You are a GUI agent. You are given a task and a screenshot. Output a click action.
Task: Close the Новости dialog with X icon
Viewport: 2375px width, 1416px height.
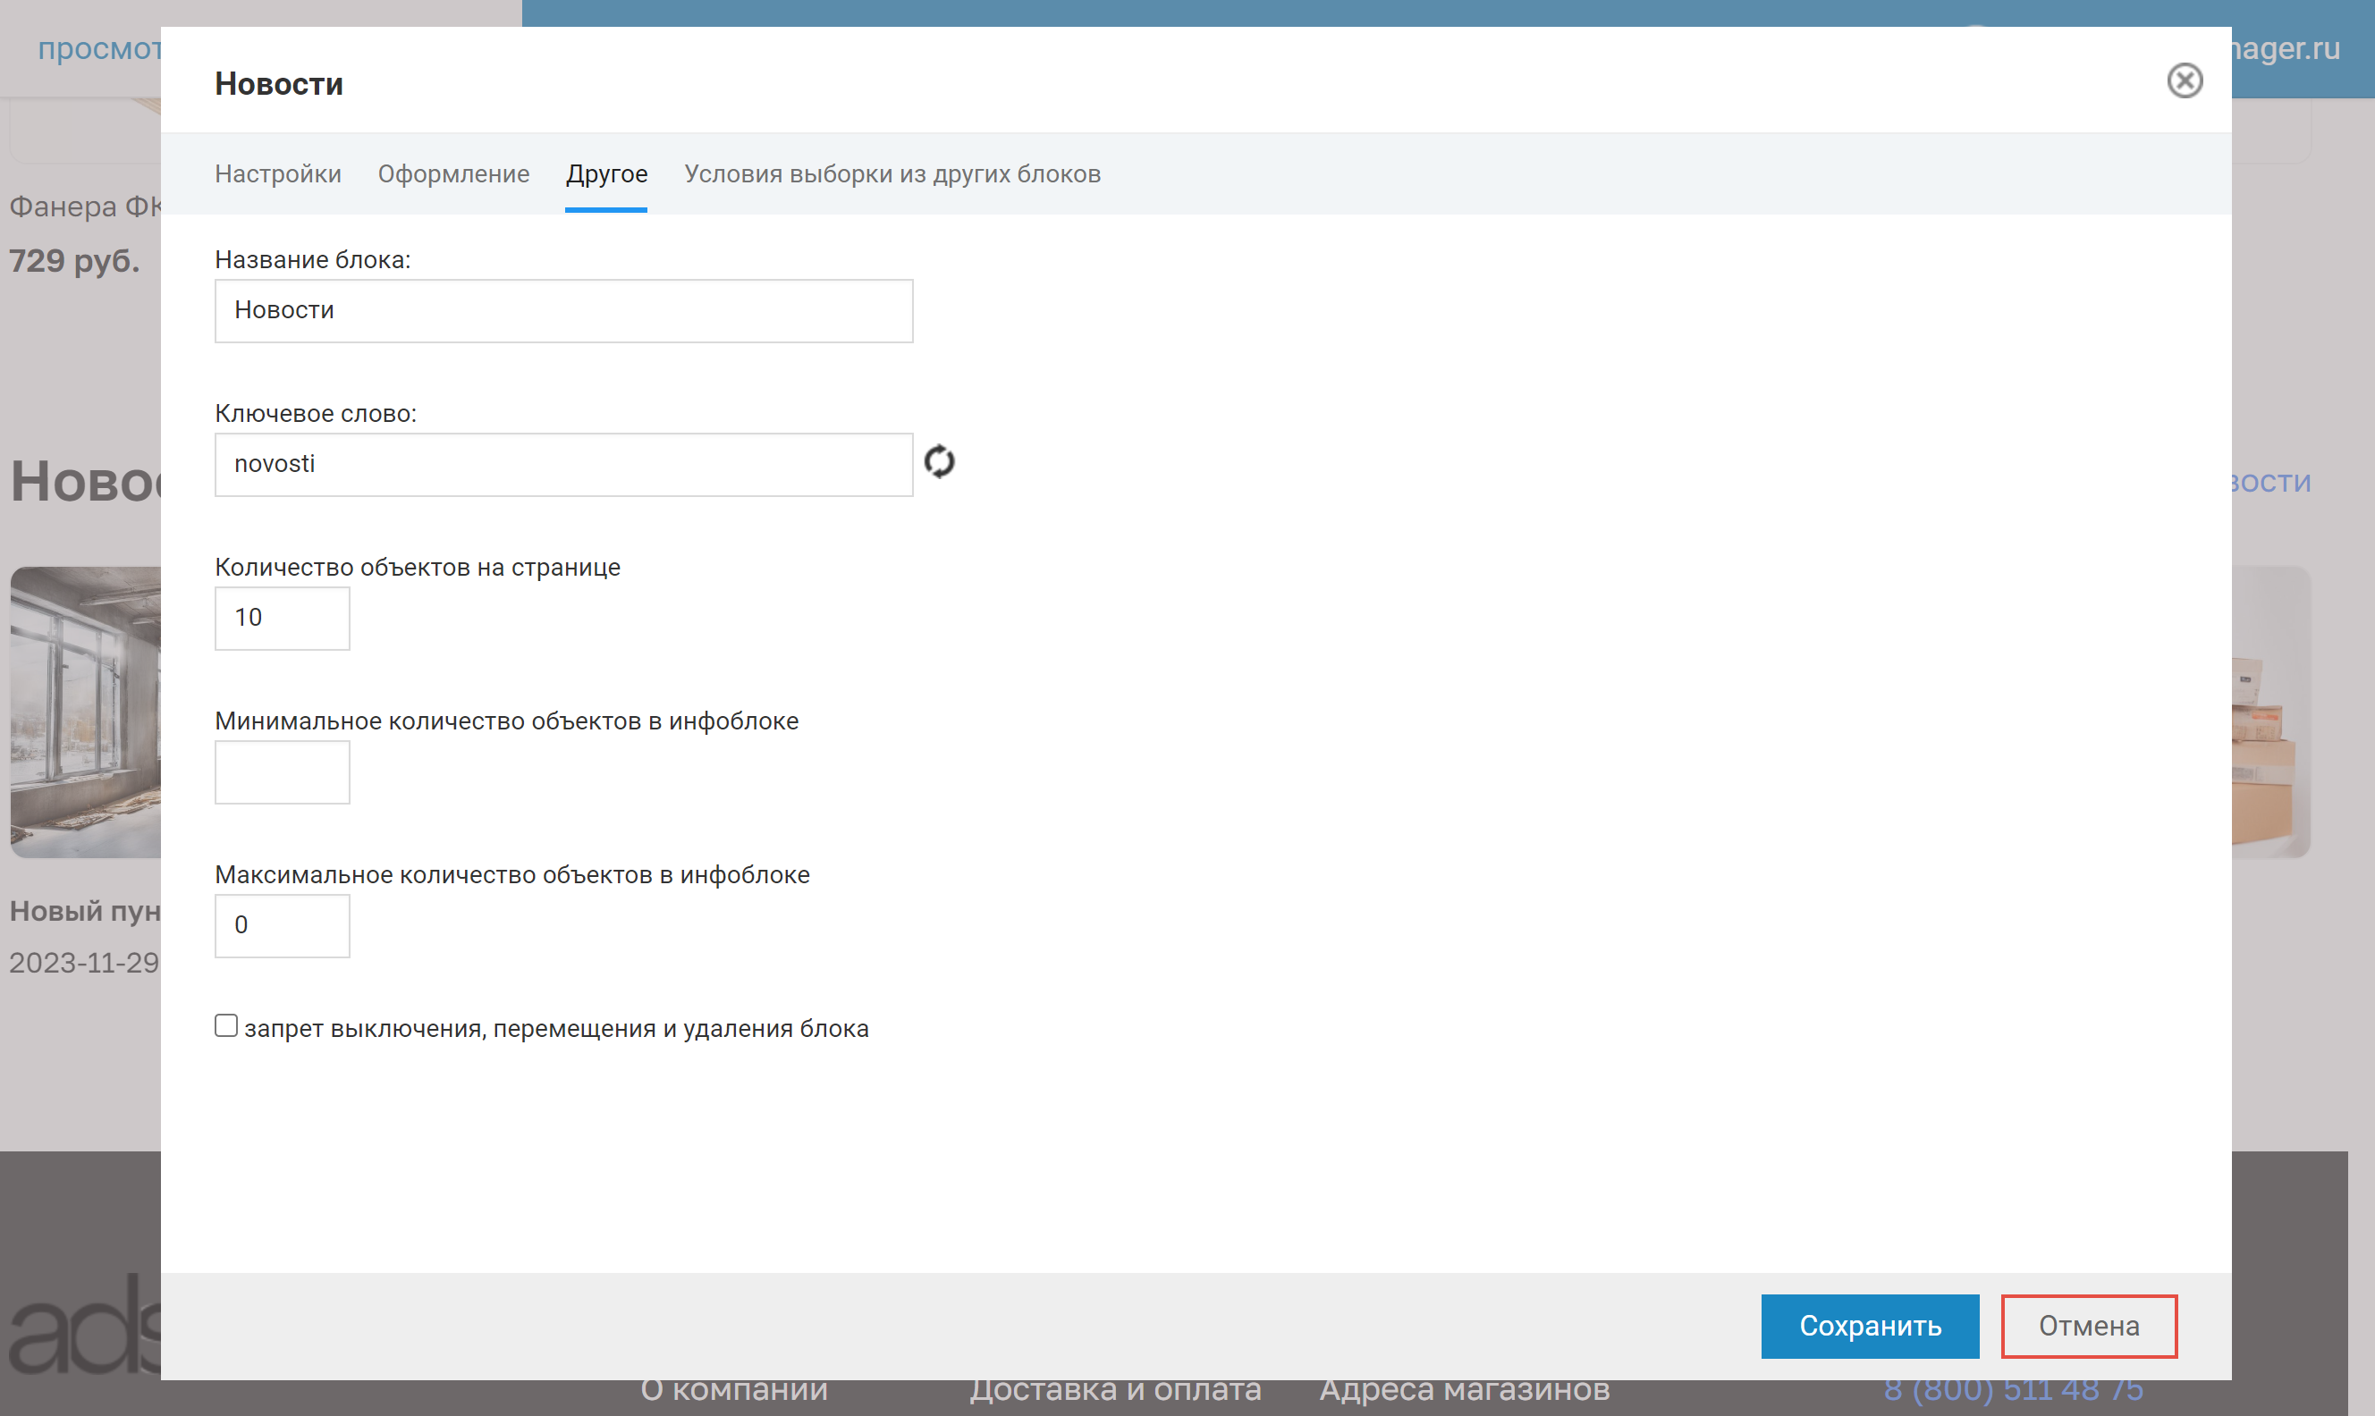click(x=2185, y=81)
